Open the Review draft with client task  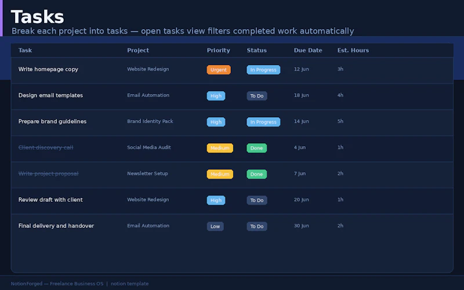click(50, 200)
